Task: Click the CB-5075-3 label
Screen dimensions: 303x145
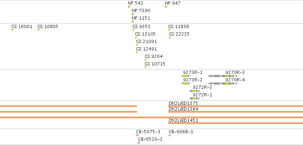Action: point(148,132)
